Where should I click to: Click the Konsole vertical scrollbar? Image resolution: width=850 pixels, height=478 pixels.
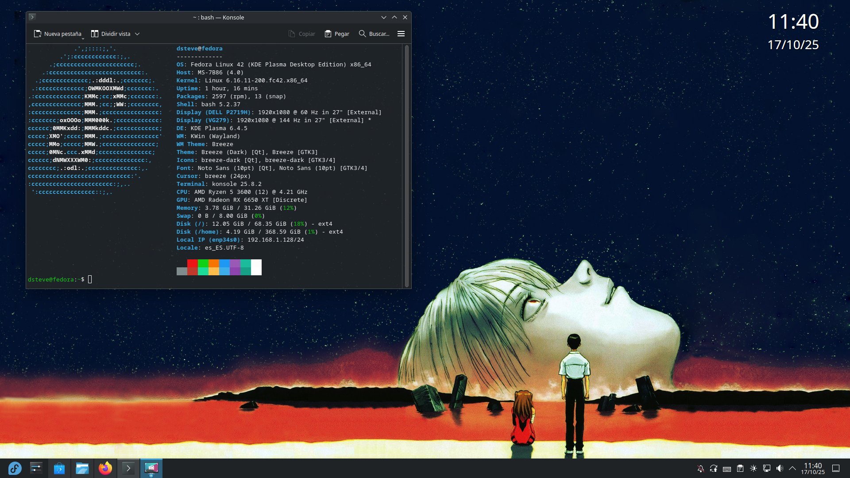(406, 166)
